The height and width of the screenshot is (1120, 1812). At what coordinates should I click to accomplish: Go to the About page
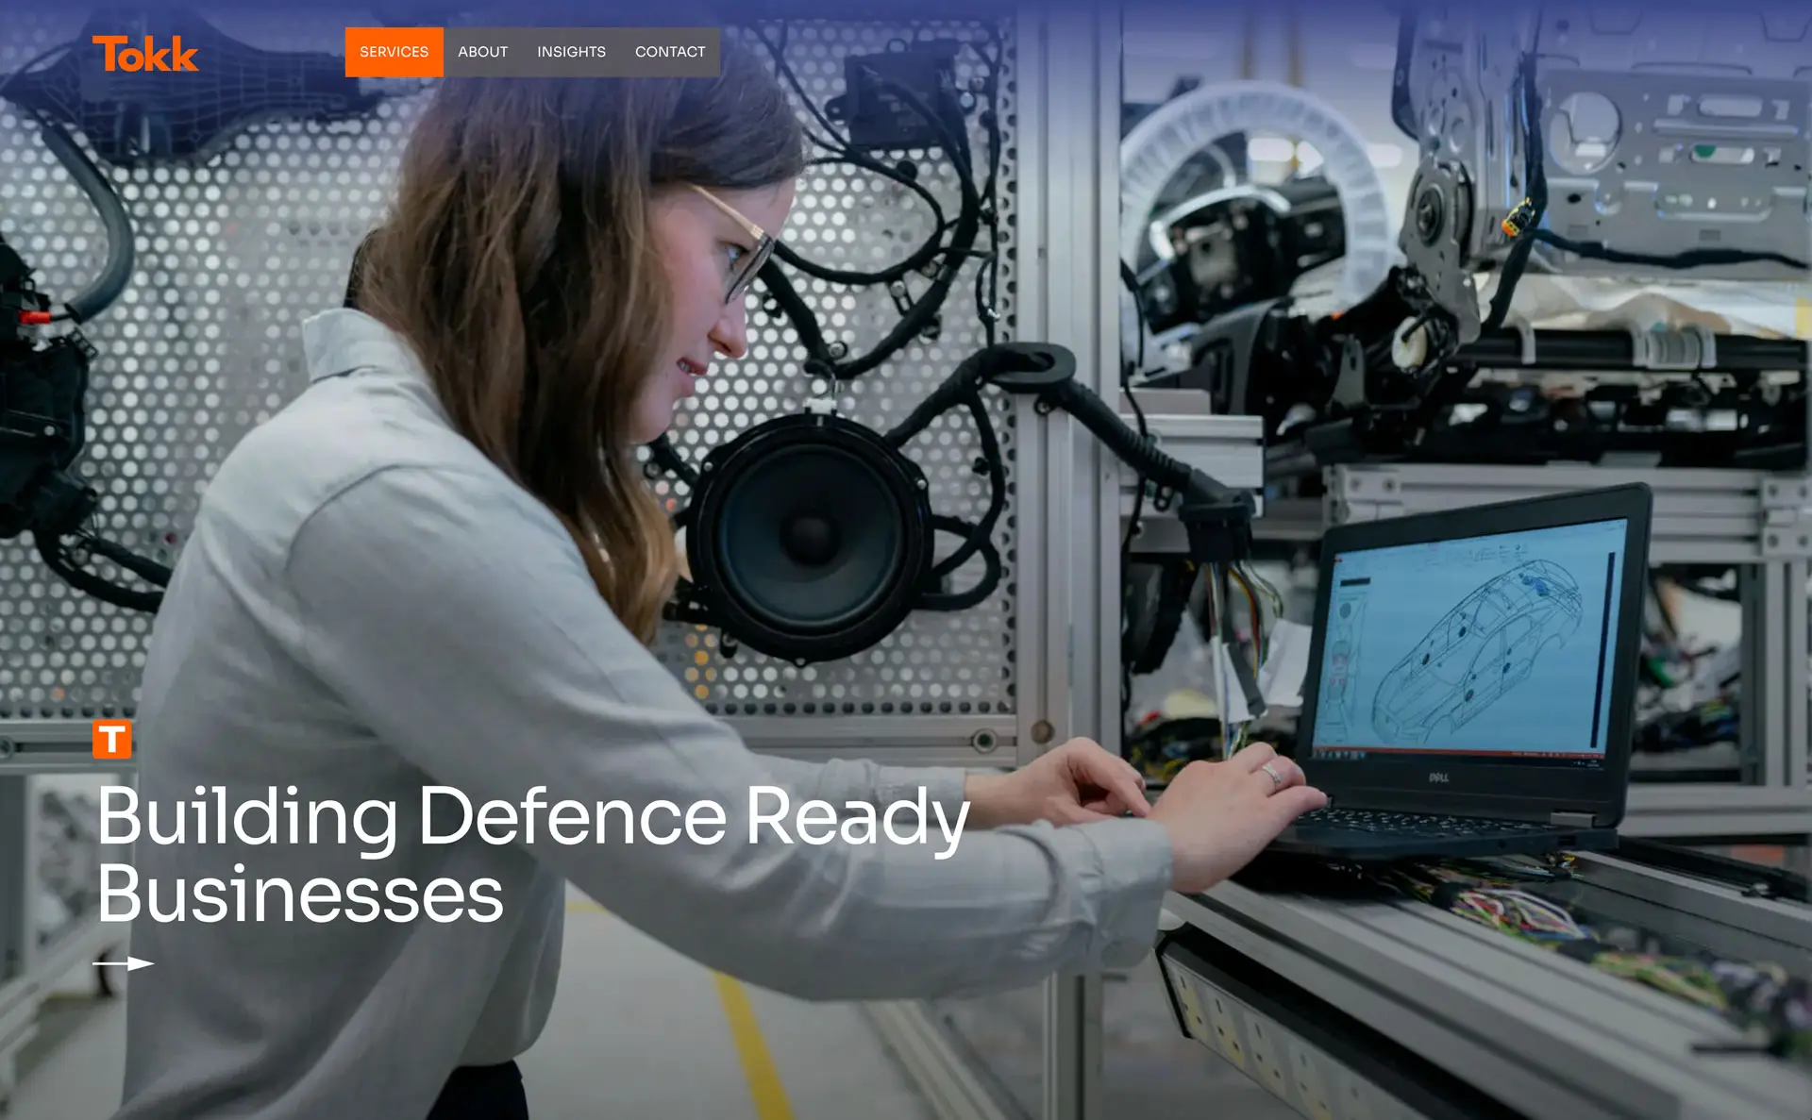pos(482,52)
